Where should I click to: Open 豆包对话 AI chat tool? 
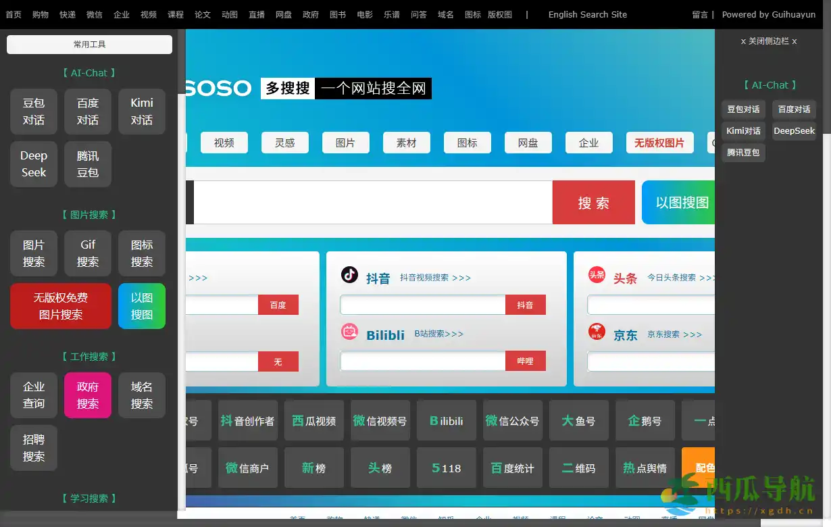(33, 111)
